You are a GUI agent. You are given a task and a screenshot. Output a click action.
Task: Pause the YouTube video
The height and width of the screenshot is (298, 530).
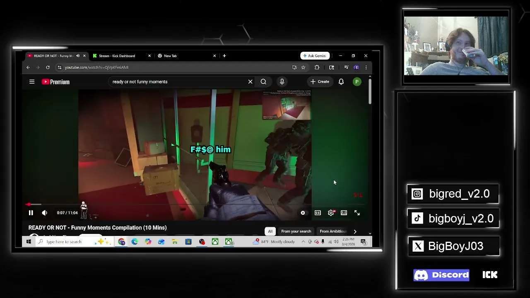tap(31, 213)
